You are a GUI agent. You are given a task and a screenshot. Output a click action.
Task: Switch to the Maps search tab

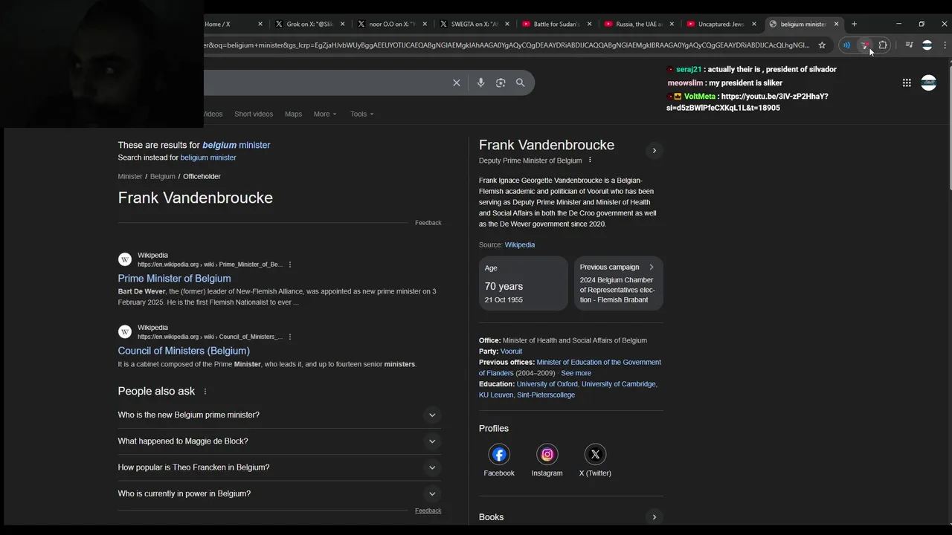293,114
